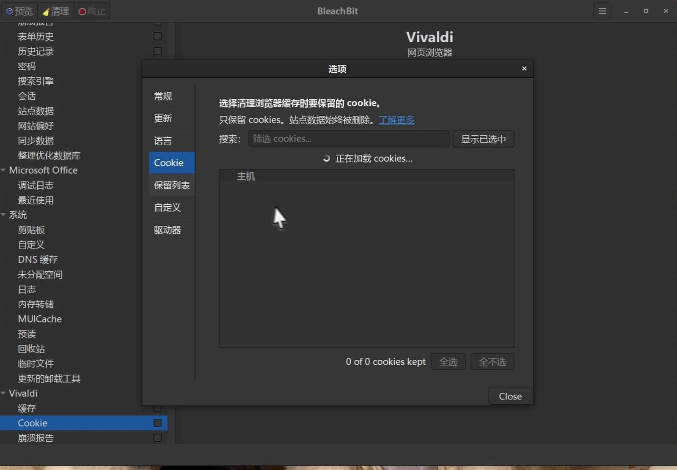Select 整理优化数据库 in the tree
Image resolution: width=677 pixels, height=470 pixels.
(x=49, y=155)
